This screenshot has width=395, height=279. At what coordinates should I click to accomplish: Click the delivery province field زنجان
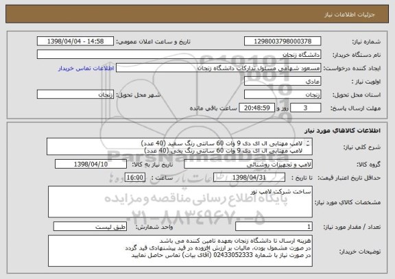point(283,95)
